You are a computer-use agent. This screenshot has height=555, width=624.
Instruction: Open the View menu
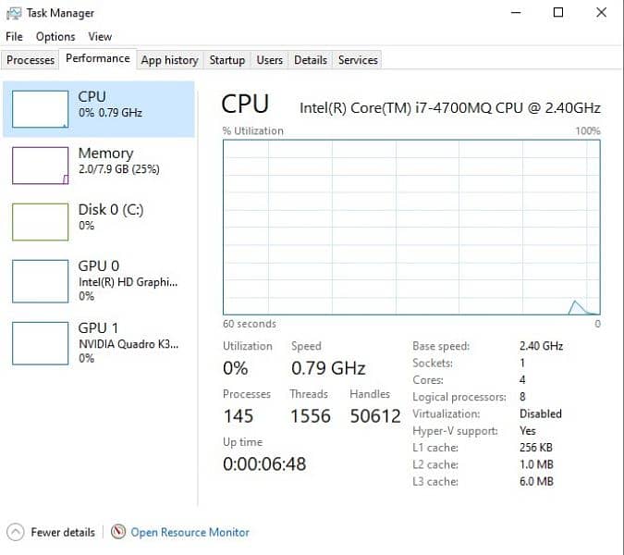tap(100, 37)
